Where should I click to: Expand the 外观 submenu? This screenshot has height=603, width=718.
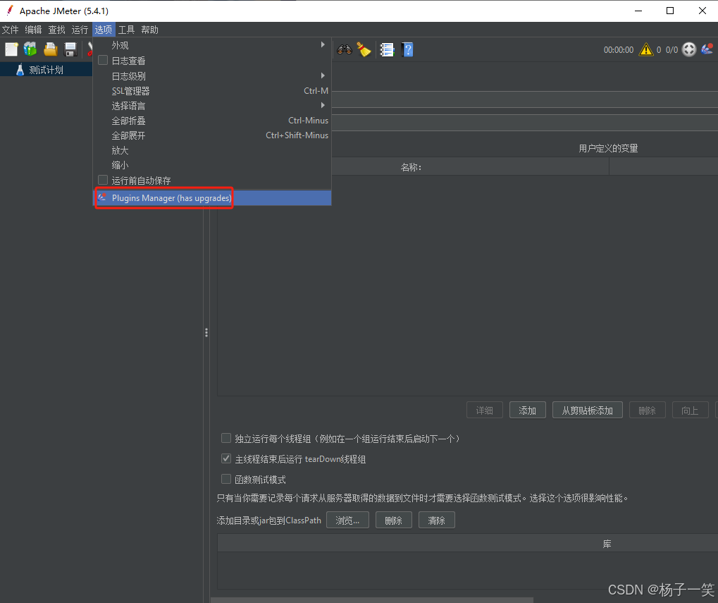(213, 45)
